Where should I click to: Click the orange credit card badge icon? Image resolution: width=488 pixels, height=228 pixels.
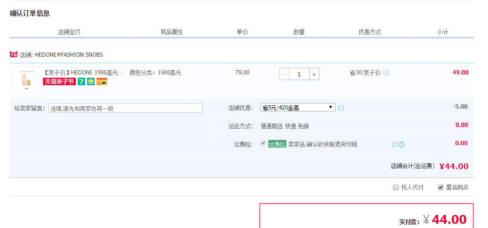[102, 81]
